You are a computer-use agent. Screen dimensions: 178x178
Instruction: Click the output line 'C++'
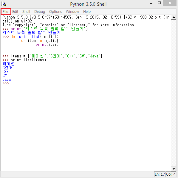coord(5,71)
